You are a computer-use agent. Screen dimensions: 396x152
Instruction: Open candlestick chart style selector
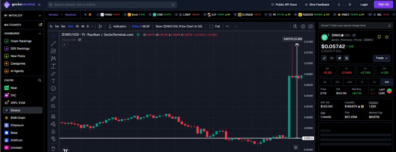101,26
